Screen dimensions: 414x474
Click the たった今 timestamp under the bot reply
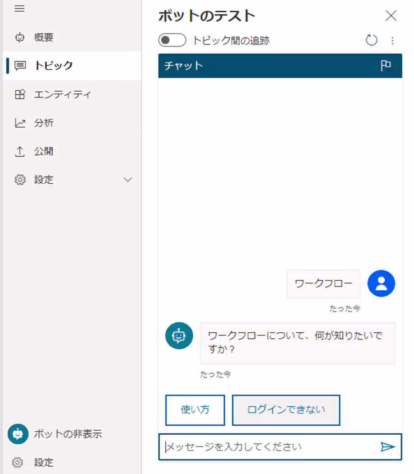tap(216, 374)
